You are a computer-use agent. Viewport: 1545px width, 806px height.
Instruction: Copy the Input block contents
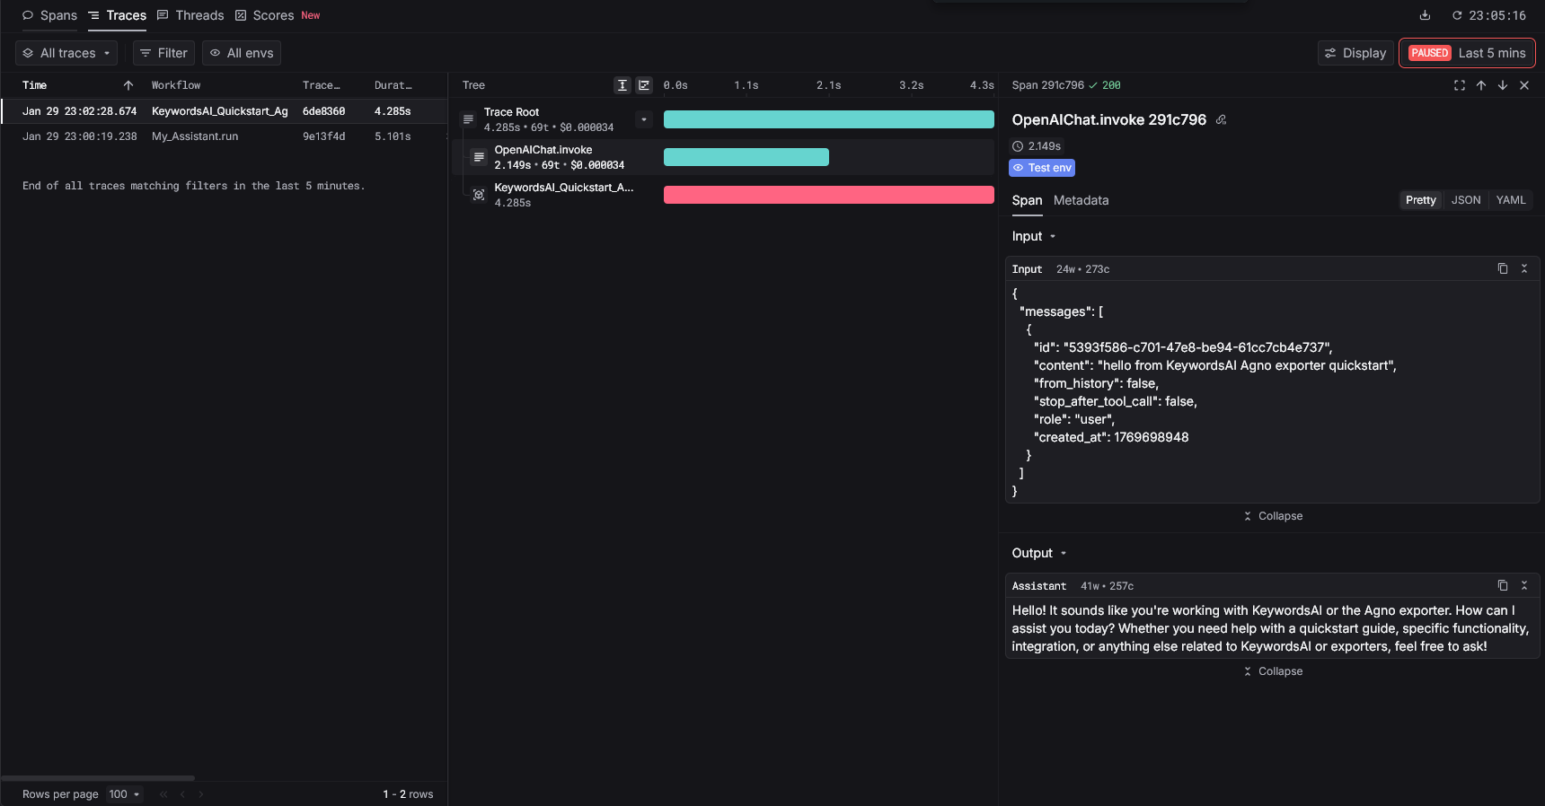pos(1503,268)
